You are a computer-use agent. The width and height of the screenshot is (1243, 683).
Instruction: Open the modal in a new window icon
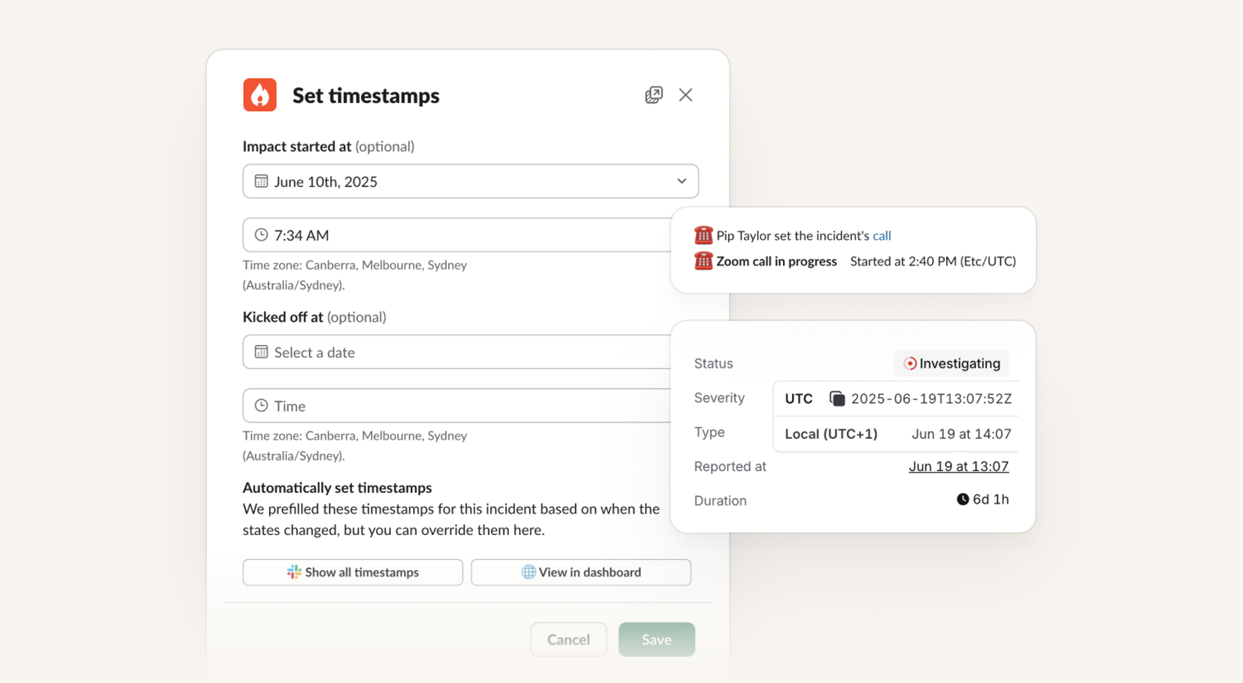click(x=653, y=95)
